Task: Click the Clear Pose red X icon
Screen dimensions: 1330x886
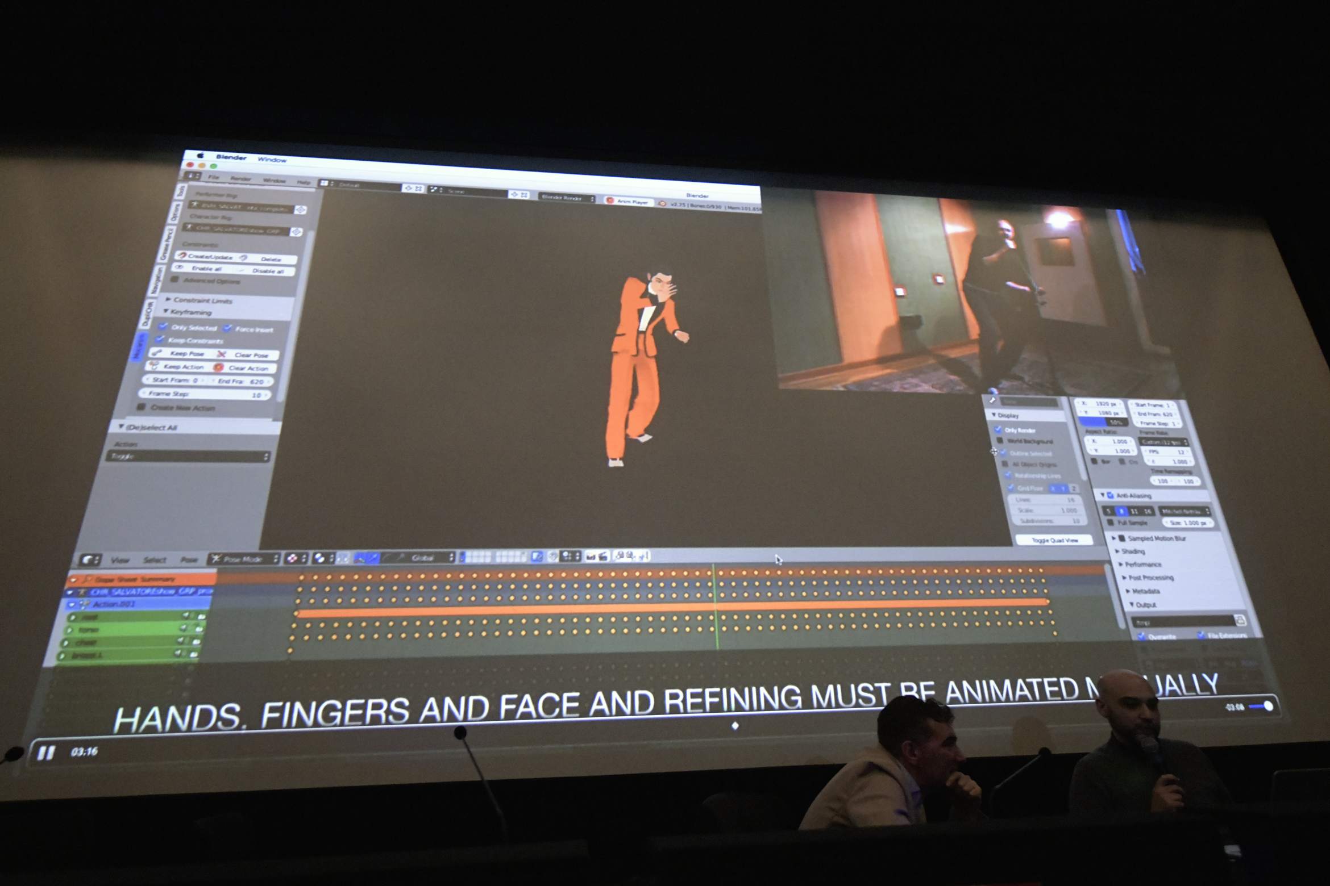Action: pyautogui.click(x=222, y=354)
